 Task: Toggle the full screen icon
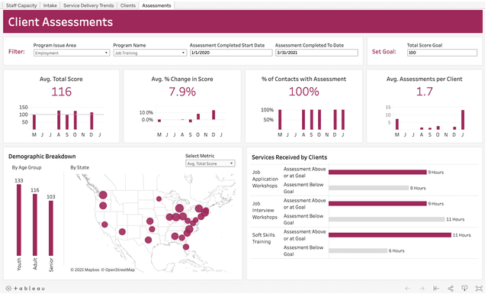click(x=479, y=289)
